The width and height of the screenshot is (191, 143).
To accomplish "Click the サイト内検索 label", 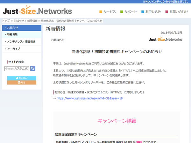I will tap(16, 62).
